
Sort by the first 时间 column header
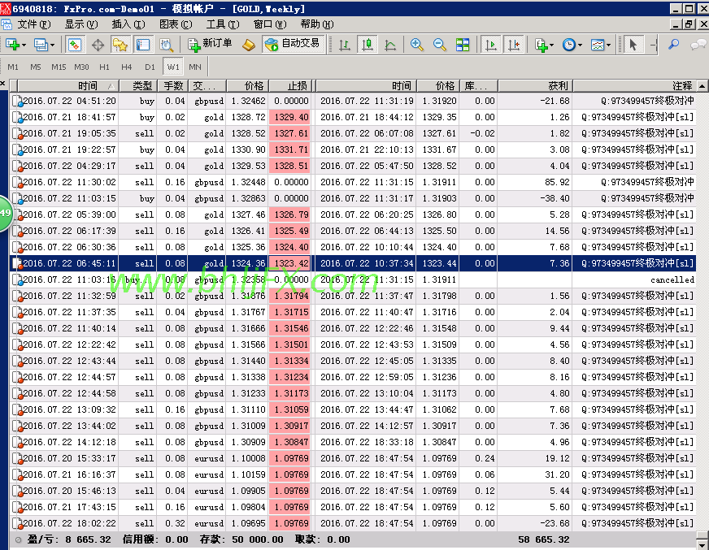tap(68, 86)
